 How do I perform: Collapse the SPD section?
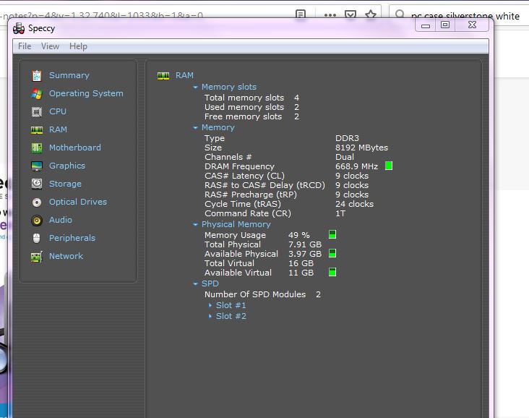pyautogui.click(x=195, y=284)
